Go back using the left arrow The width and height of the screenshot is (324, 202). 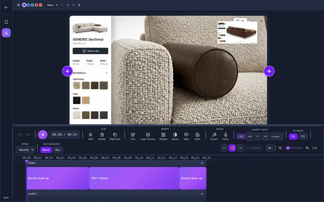click(6, 7)
